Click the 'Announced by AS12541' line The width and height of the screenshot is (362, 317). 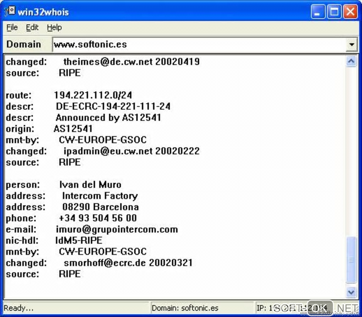tap(108, 118)
